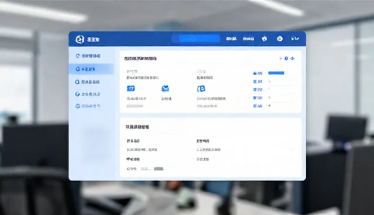Click the search field in the blue header
The height and width of the screenshot is (215, 374).
(196, 39)
